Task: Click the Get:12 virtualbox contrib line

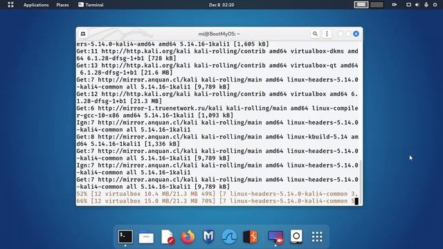Action: (217, 98)
